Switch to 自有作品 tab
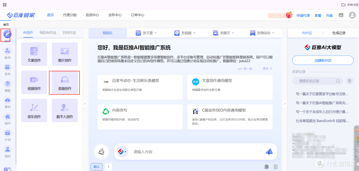The image size is (359, 171). 69,33
